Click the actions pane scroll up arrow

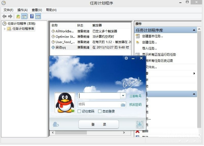(199, 29)
